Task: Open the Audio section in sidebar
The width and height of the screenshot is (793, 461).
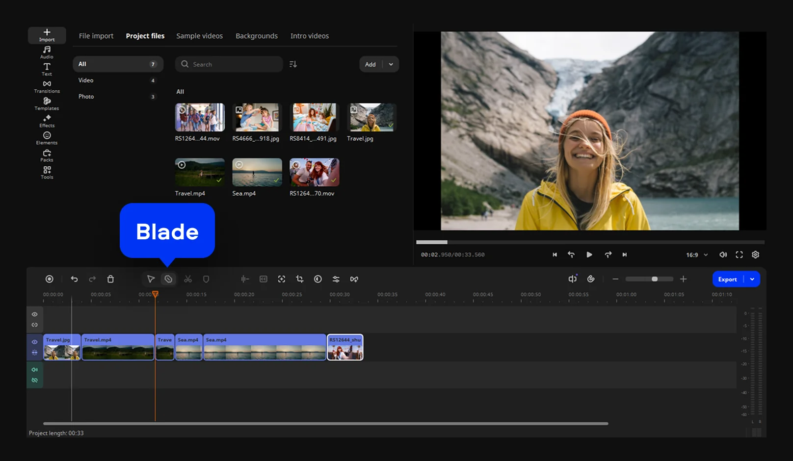Action: click(47, 52)
